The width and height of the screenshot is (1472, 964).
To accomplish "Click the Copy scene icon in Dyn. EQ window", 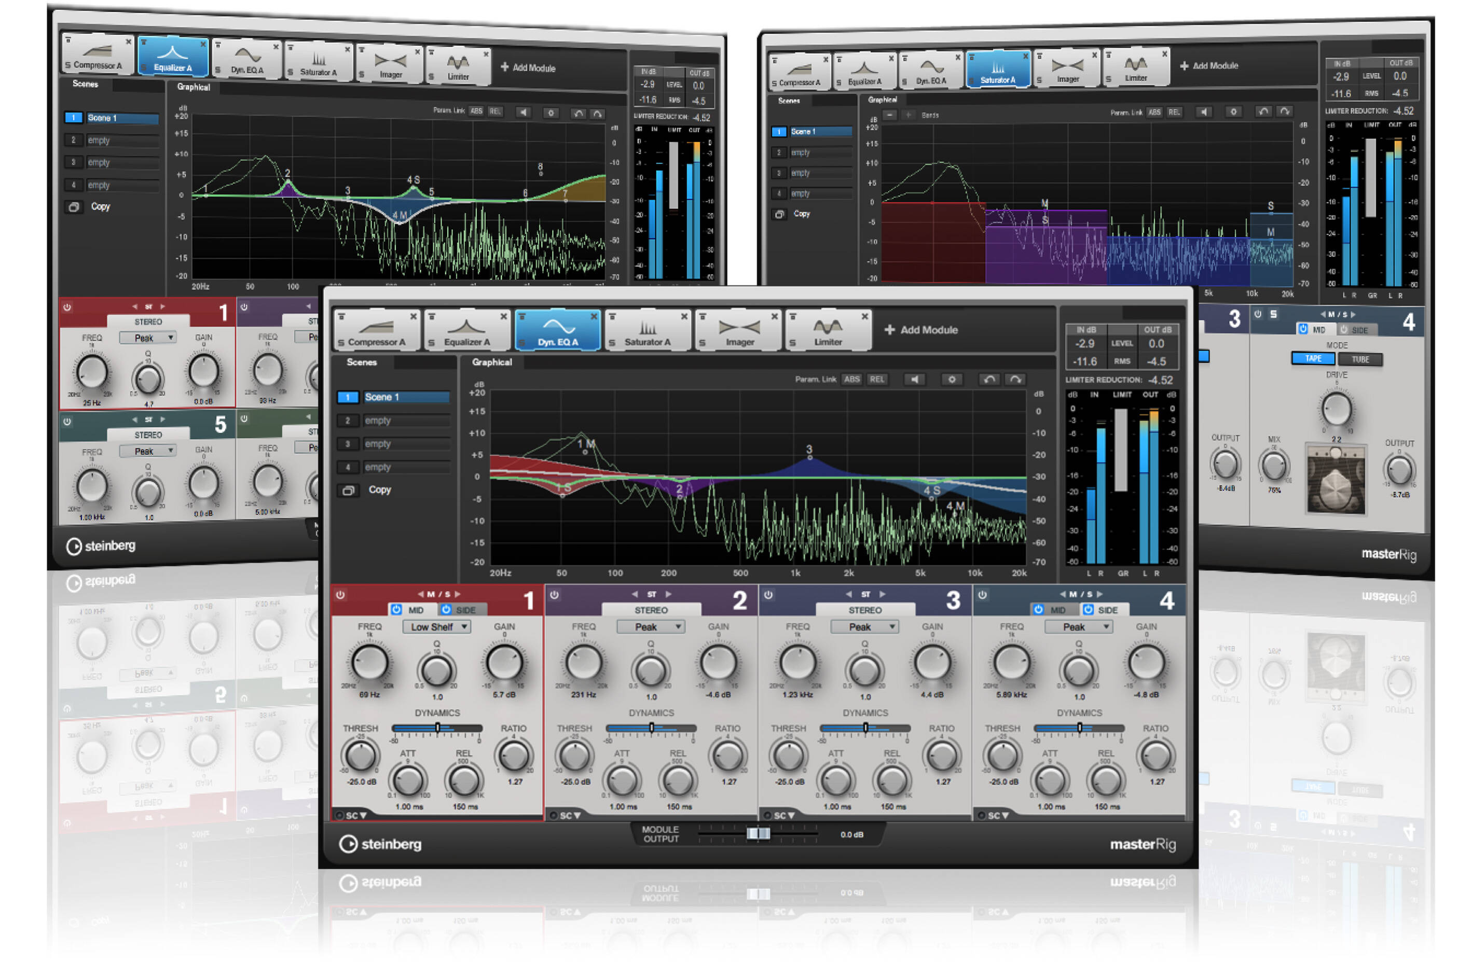I will [348, 491].
